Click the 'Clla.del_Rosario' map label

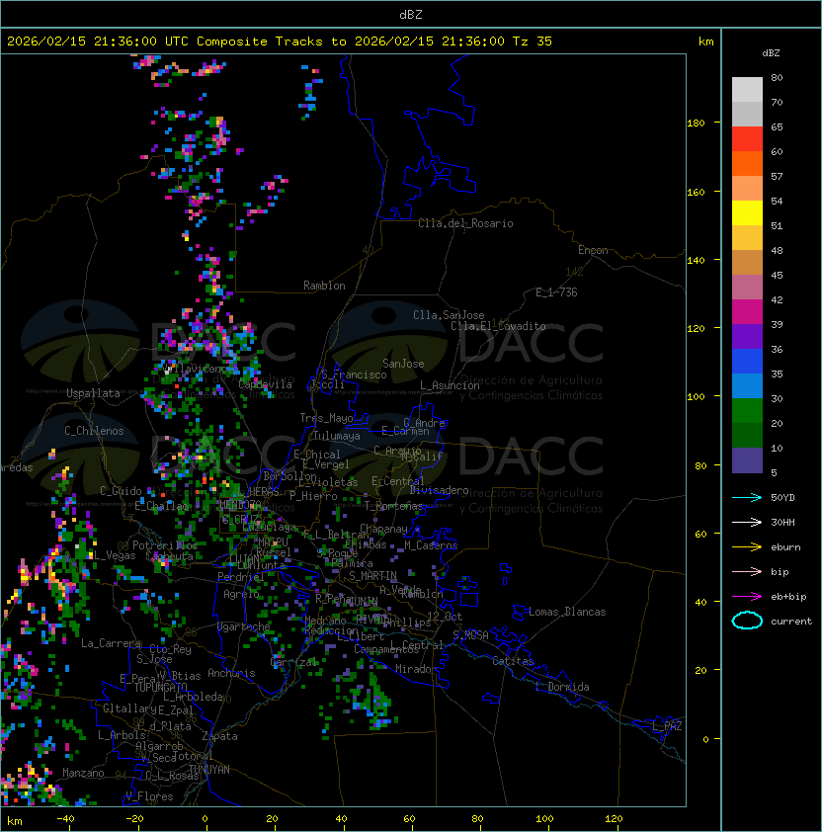[465, 223]
